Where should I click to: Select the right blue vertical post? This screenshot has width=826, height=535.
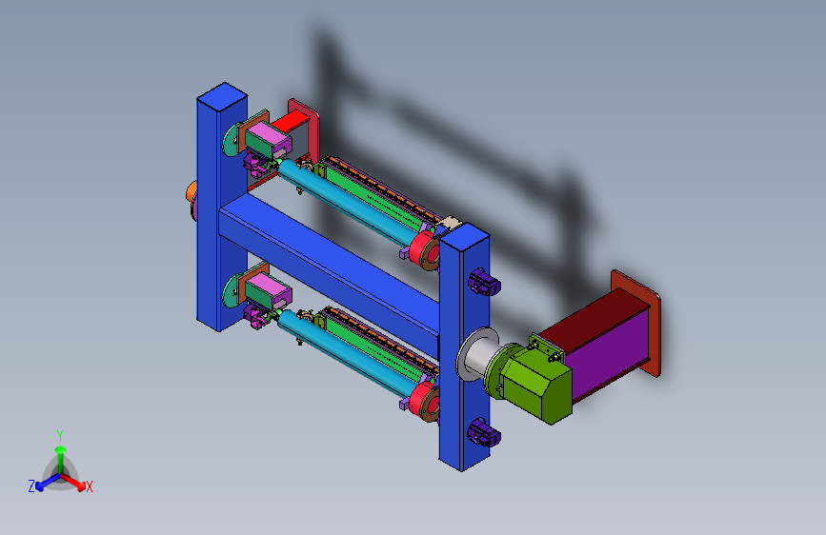(x=464, y=347)
